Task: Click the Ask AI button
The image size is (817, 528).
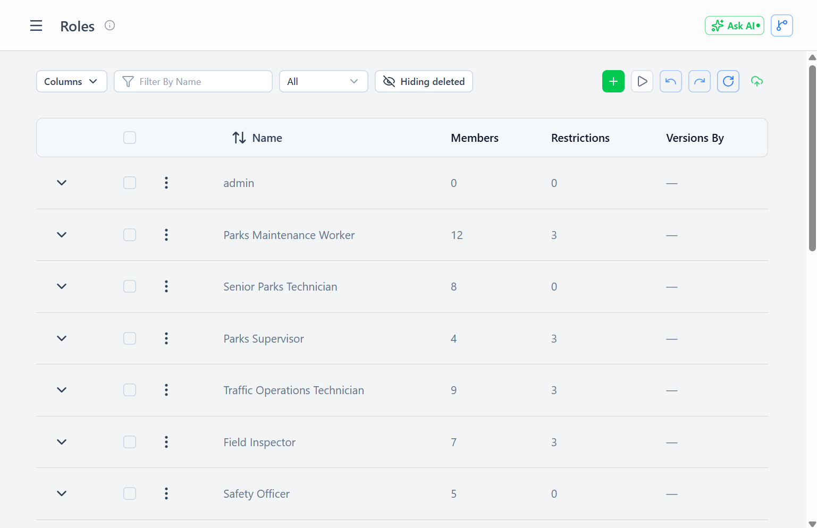Action: 735,25
